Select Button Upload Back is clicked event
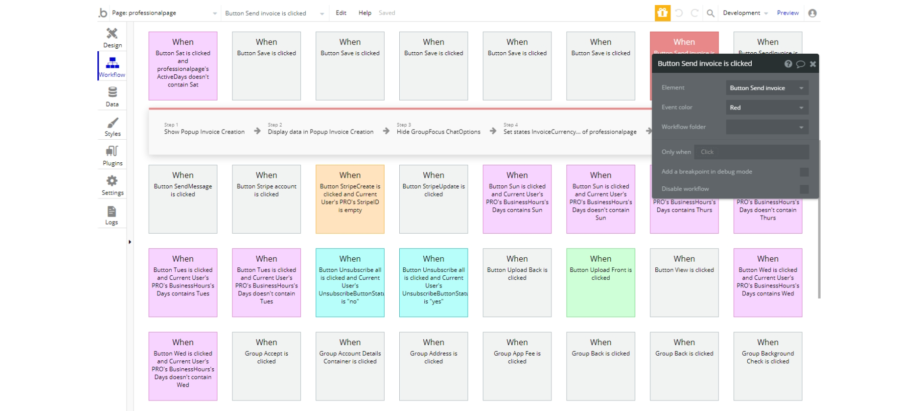 (x=517, y=282)
